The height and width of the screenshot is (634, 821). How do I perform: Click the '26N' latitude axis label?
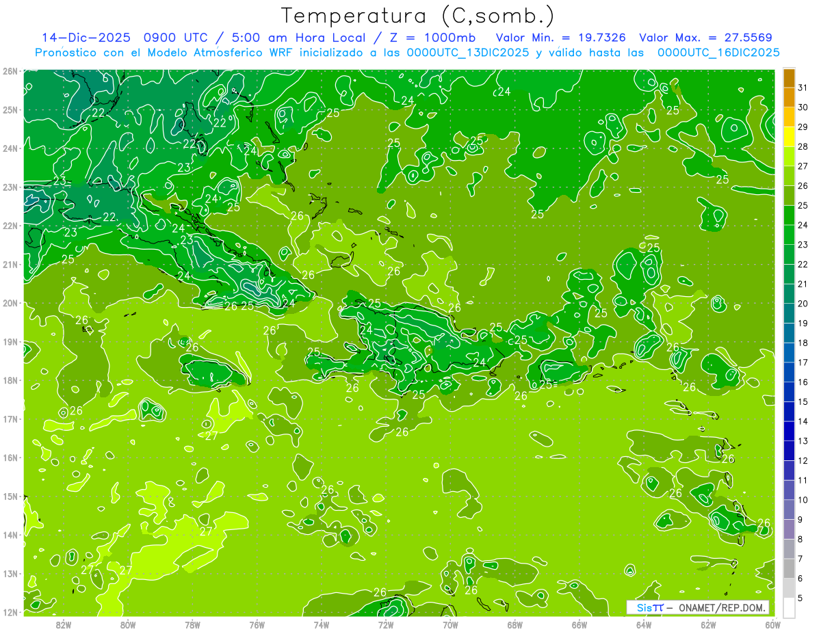[10, 71]
